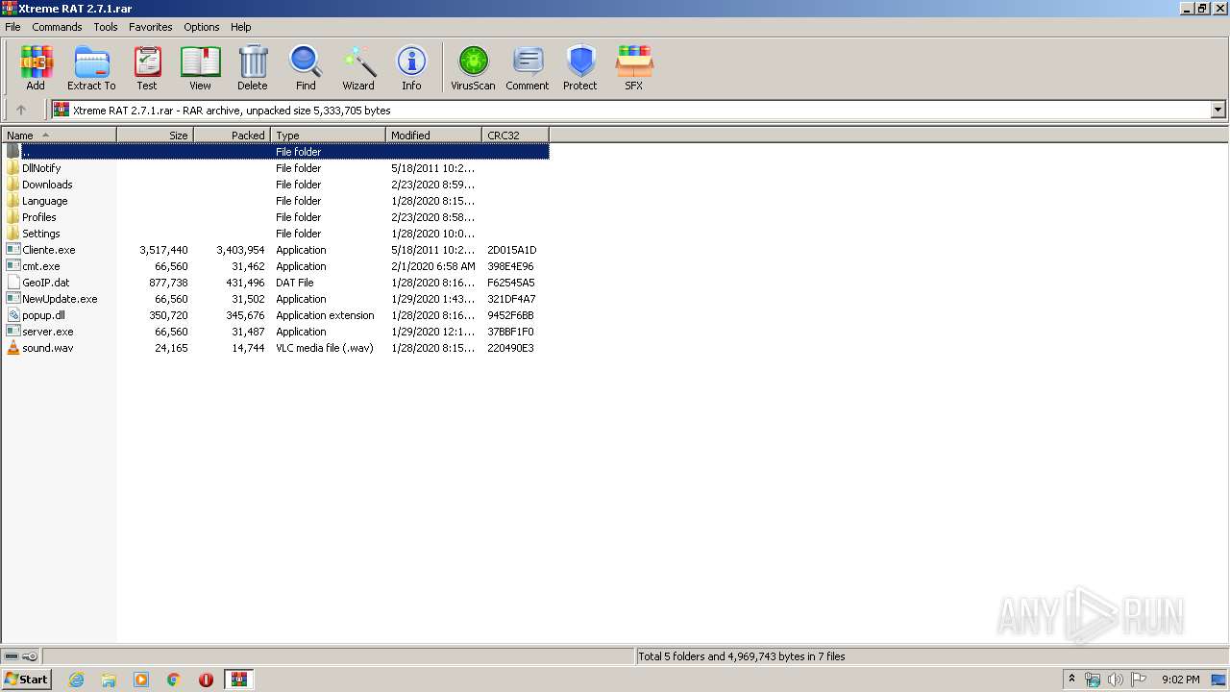Image resolution: width=1230 pixels, height=692 pixels.
Task: Switch to WinRAR taskbar button
Action: tap(238, 680)
